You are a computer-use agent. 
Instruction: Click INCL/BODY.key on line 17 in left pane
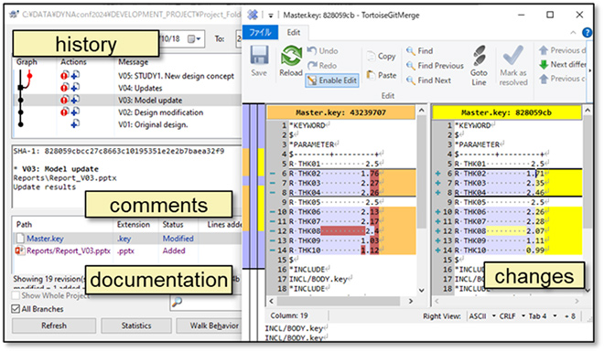[318, 279]
